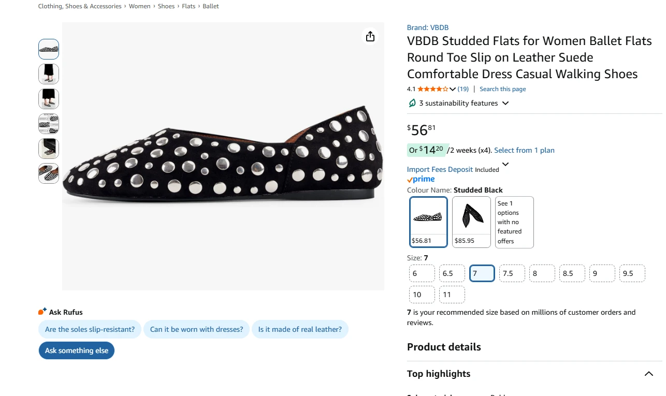This screenshot has width=666, height=396.
Task: Open 'See 1 options with no featured offers'
Action: click(x=514, y=222)
